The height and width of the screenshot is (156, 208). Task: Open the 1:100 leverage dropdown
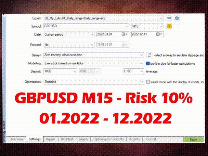[x=142, y=71]
